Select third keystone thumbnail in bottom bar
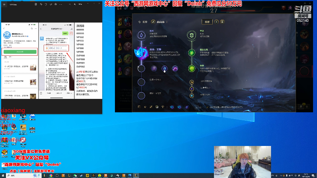The width and height of the screenshot is (317, 178). click(187, 107)
